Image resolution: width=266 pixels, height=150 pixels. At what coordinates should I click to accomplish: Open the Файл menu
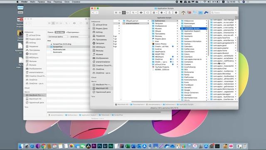click(x=33, y=2)
